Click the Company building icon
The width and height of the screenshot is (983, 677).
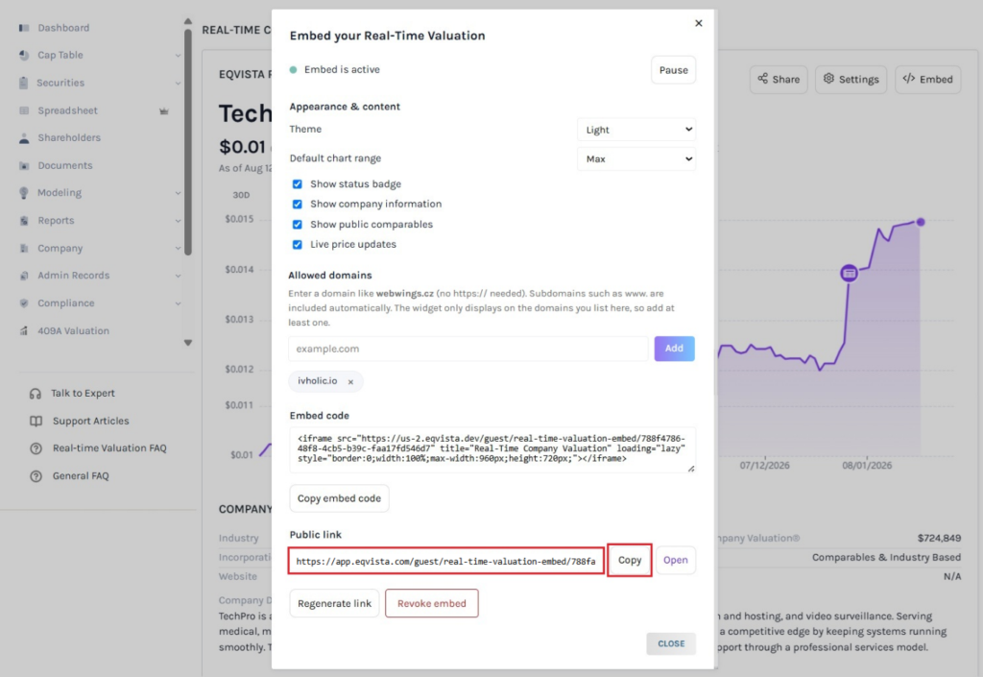(x=24, y=248)
